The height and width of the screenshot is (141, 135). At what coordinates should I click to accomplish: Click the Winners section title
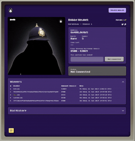pyautogui.click(x=16, y=82)
